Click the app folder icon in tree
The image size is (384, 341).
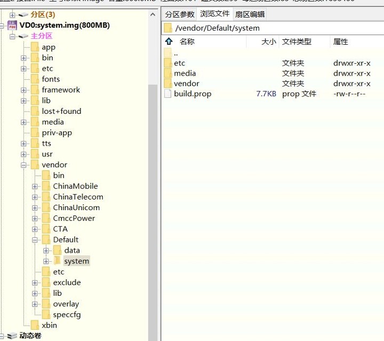pos(35,47)
